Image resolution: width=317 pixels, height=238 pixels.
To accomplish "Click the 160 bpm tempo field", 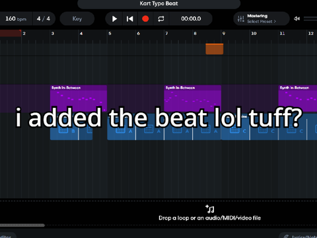I will (16, 19).
